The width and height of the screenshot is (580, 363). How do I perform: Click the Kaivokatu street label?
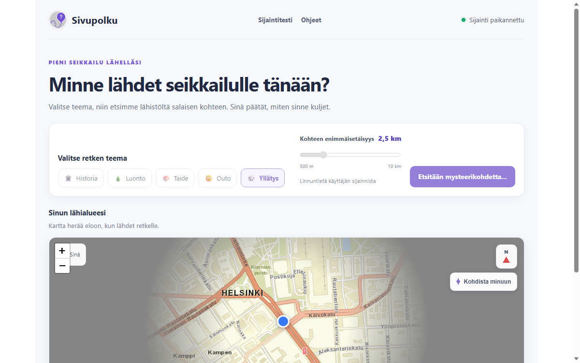click(x=322, y=315)
